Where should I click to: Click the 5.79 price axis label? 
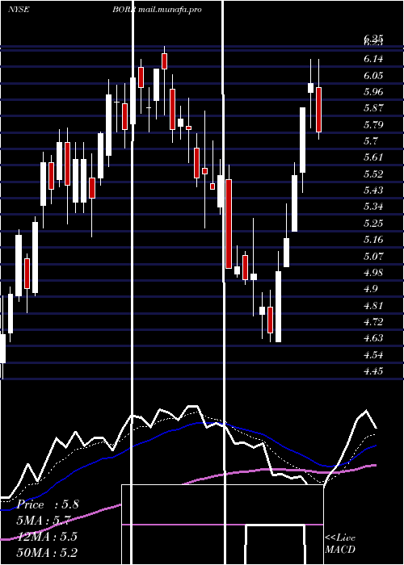(373, 124)
